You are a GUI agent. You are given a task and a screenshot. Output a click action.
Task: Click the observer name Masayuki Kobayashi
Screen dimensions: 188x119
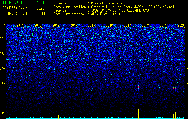(107, 4)
